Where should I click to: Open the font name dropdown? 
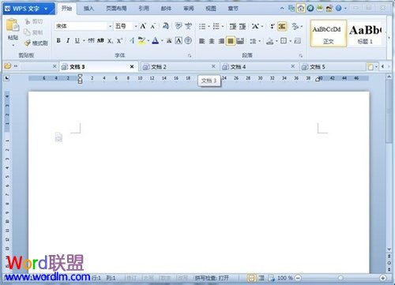[x=110, y=26]
